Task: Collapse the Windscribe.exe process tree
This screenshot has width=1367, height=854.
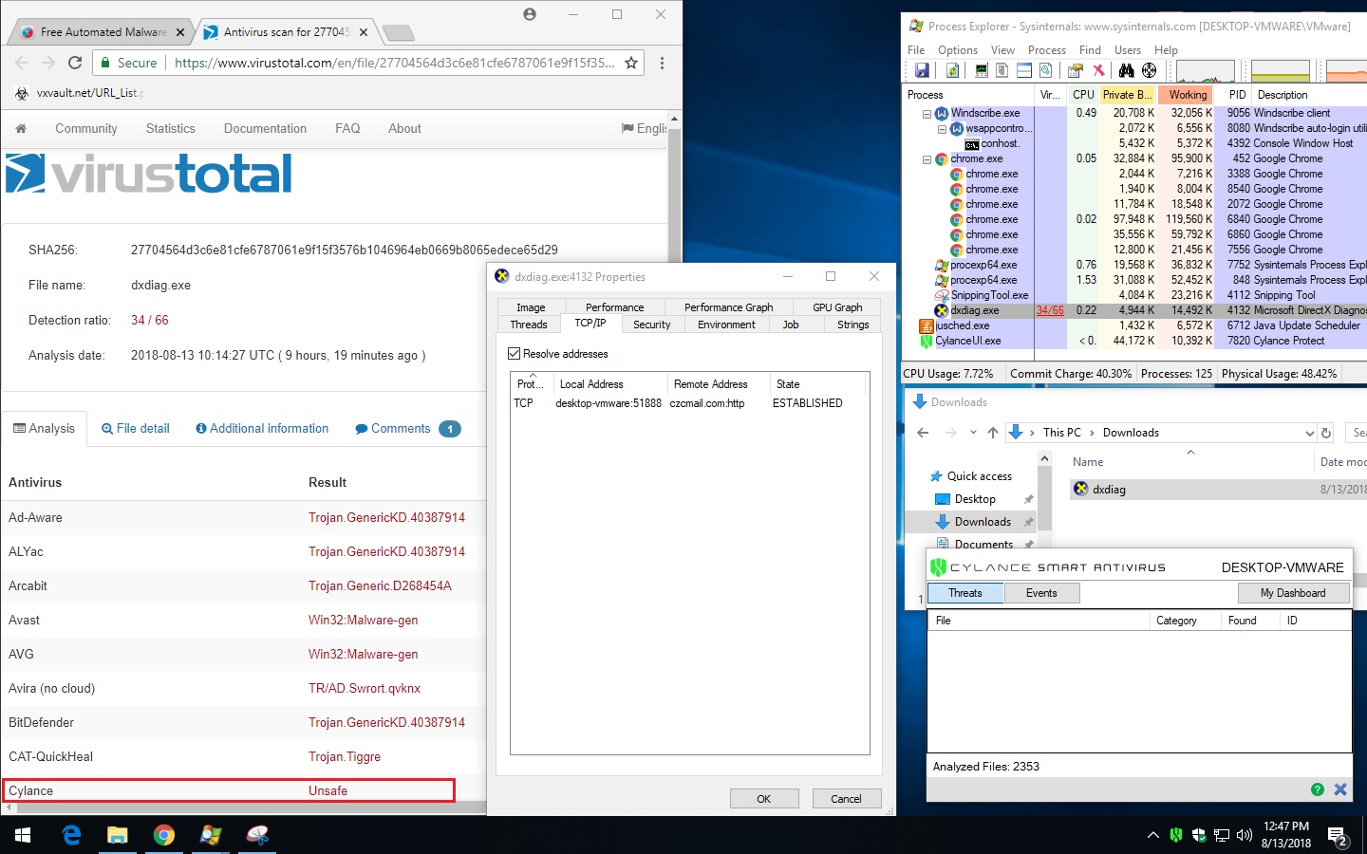Action: [927, 114]
